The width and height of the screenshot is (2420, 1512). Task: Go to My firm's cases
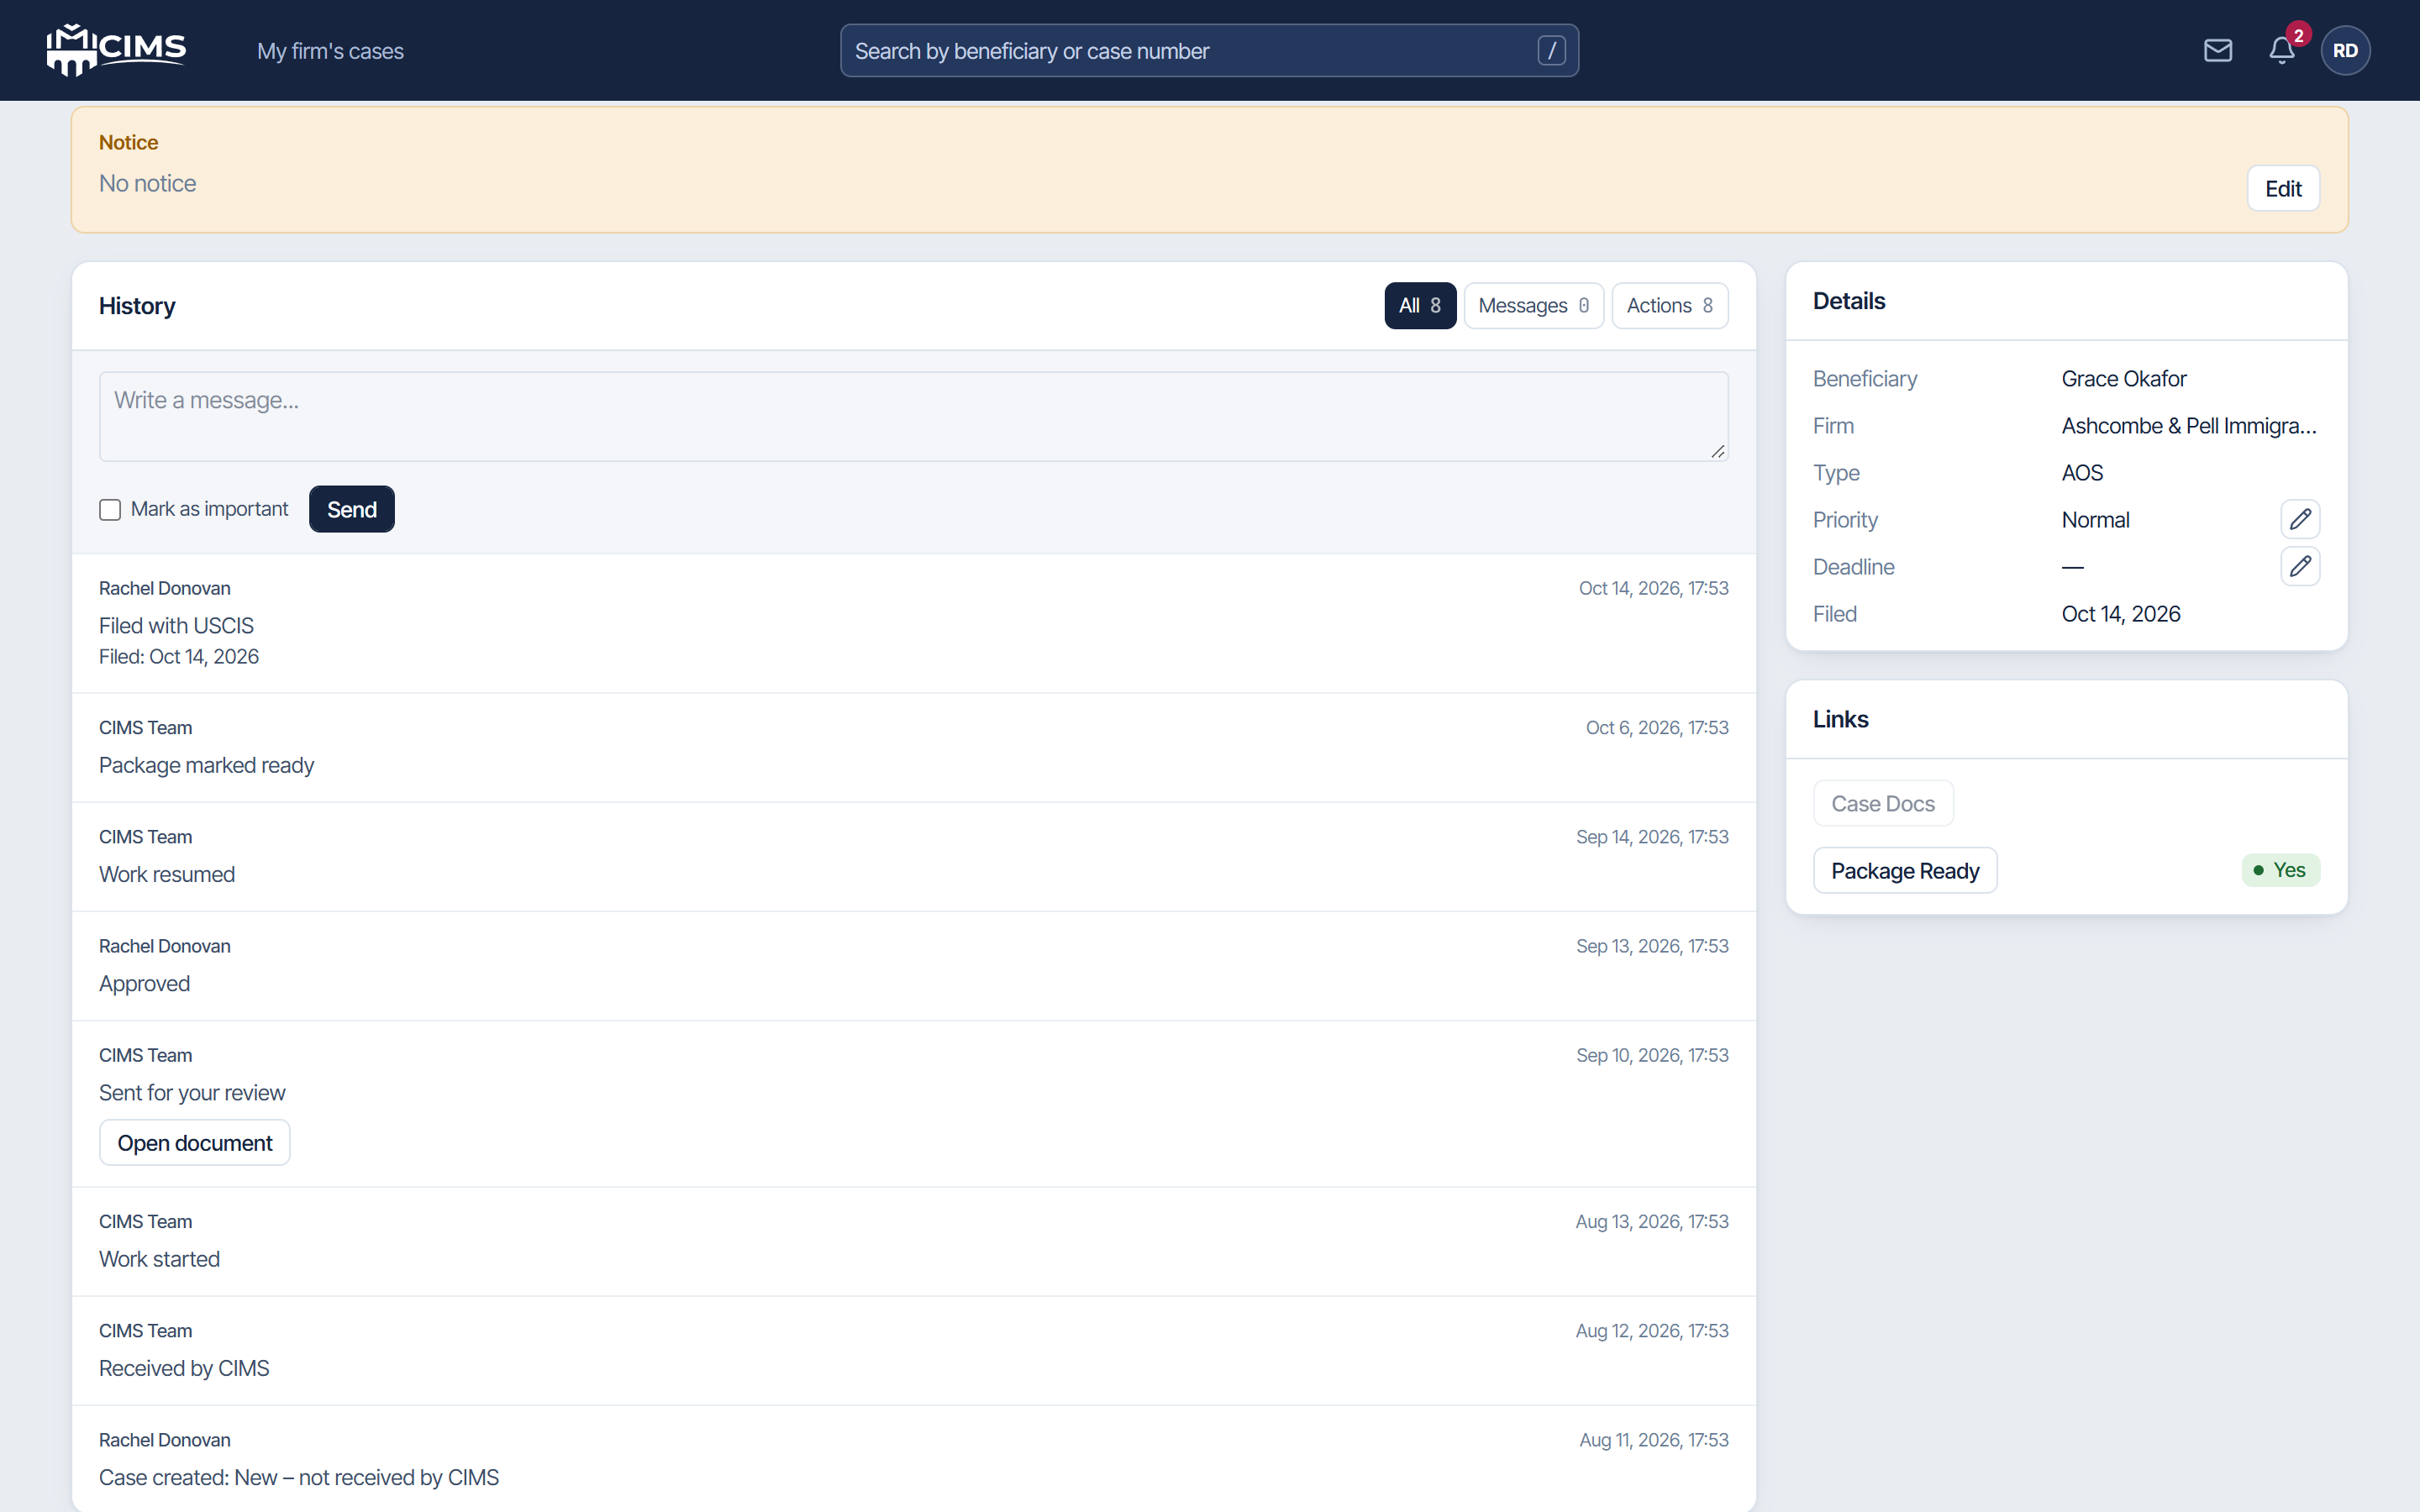pyautogui.click(x=330, y=51)
